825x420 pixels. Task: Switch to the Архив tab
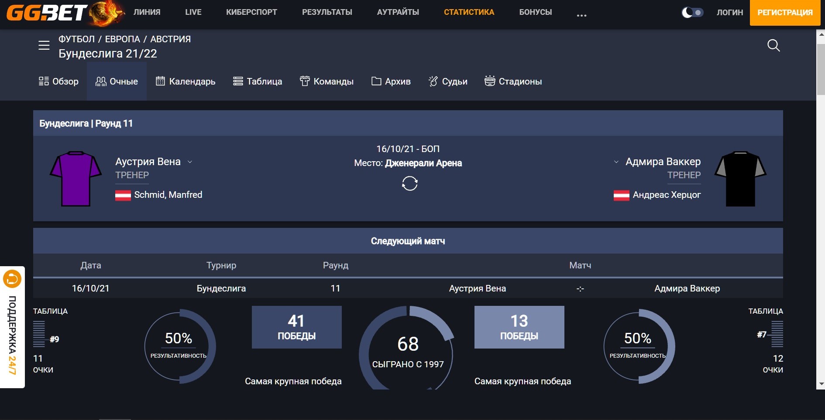click(391, 81)
